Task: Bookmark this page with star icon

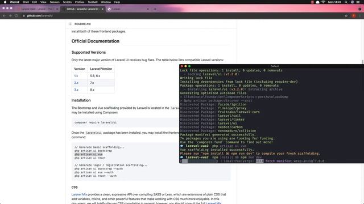Action: tap(346, 16)
